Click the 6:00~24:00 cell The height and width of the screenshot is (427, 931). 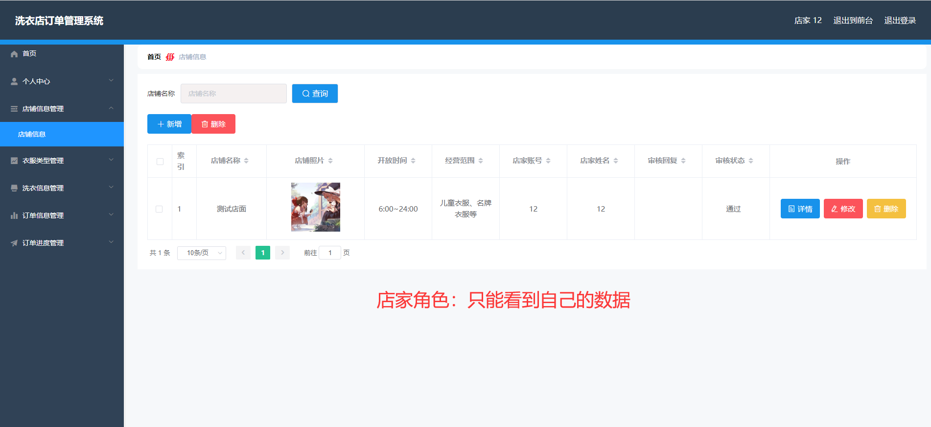pyautogui.click(x=398, y=209)
